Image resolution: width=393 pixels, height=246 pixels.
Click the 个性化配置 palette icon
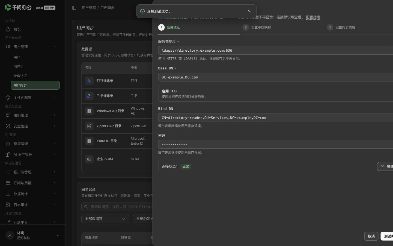[x=8, y=98]
